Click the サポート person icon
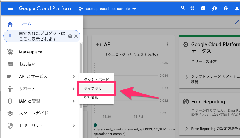 pyautogui.click(x=10, y=89)
